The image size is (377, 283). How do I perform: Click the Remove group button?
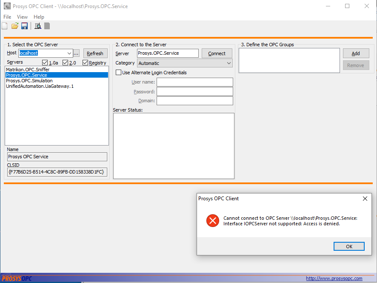[x=356, y=65]
